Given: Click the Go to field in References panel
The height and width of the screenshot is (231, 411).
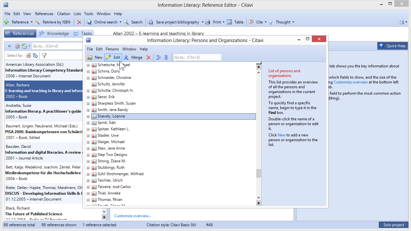Looking at the screenshot, I should pos(57,46).
